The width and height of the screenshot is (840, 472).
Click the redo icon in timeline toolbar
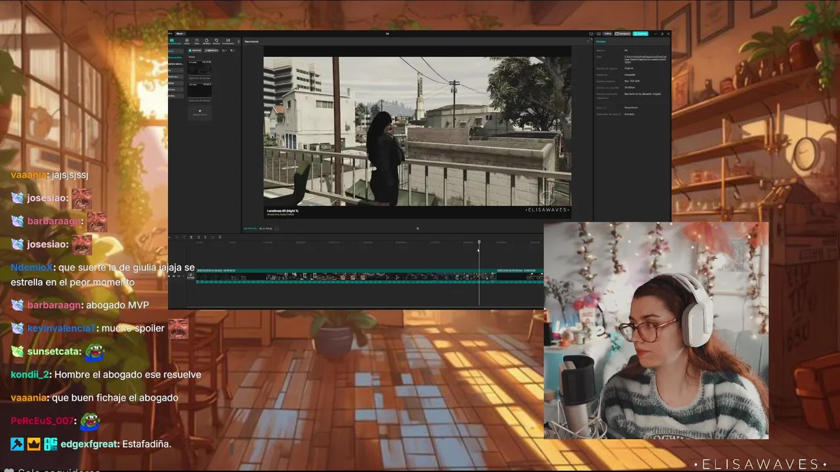point(184,237)
